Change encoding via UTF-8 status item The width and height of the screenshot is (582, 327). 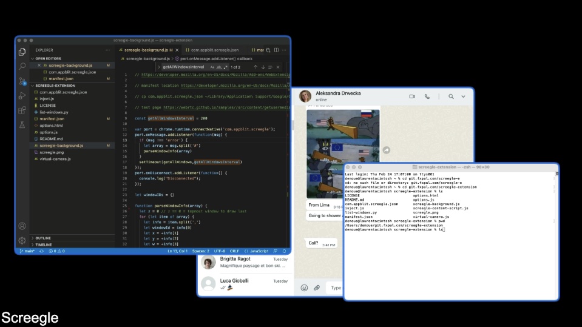(x=219, y=251)
